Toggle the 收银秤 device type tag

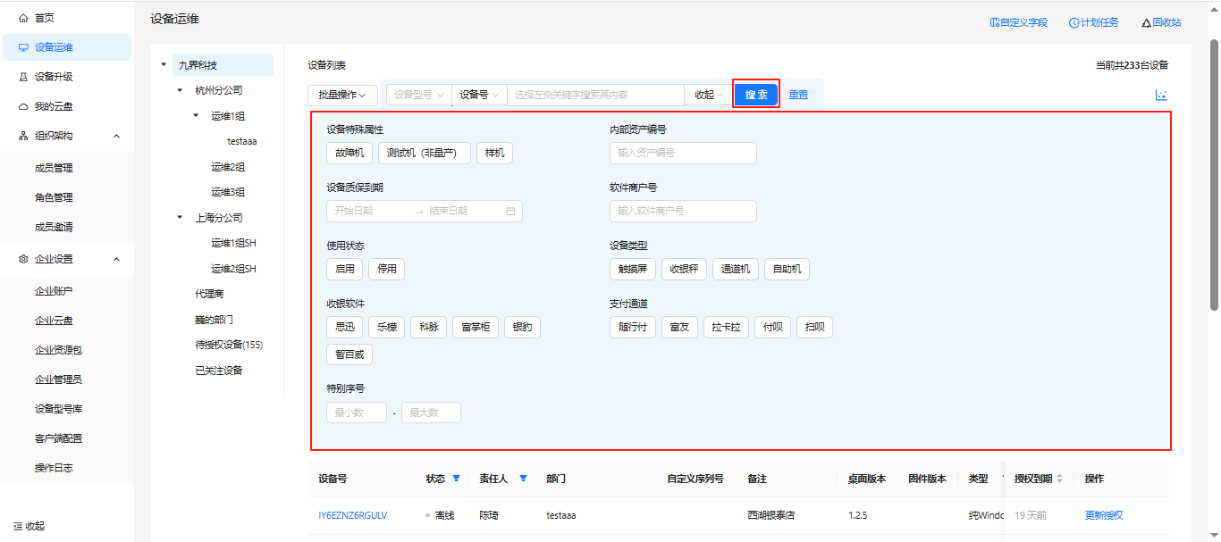click(x=684, y=269)
